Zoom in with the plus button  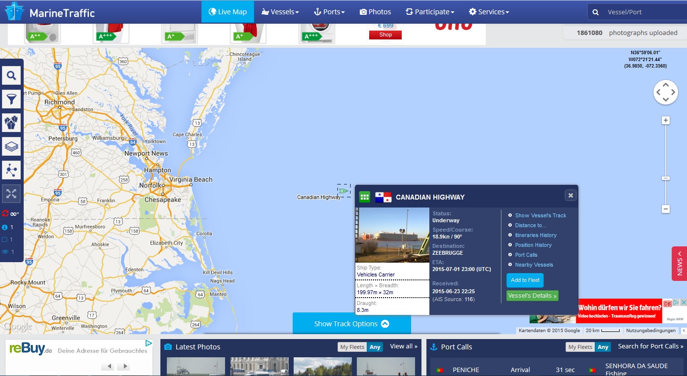pos(666,121)
